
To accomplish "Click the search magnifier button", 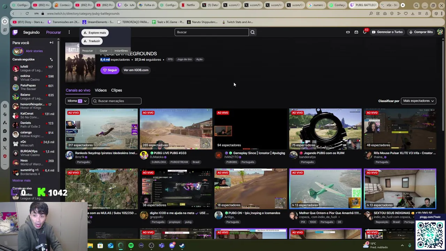I will (253, 32).
